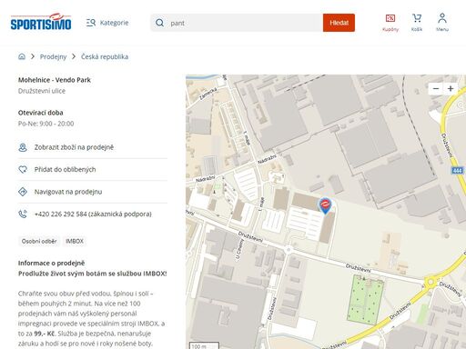This screenshot has width=466, height=349.
Task: Go to Prodejny breadcrumb
Action: point(53,56)
